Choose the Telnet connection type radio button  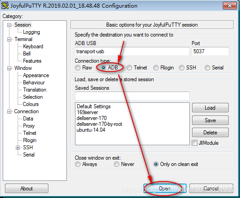[x=129, y=68]
